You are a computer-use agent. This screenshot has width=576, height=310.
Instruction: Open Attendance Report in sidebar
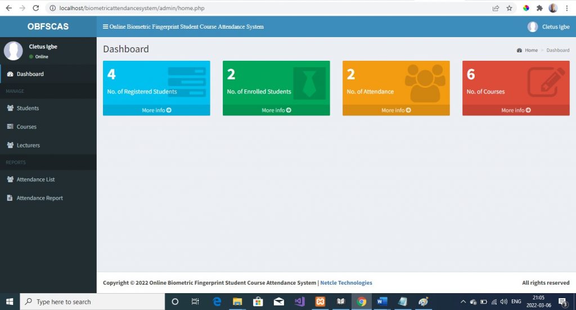39,198
